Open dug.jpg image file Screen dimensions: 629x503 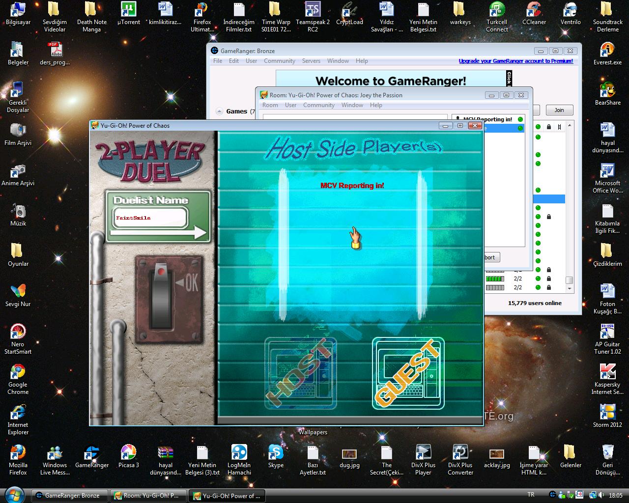point(349,457)
